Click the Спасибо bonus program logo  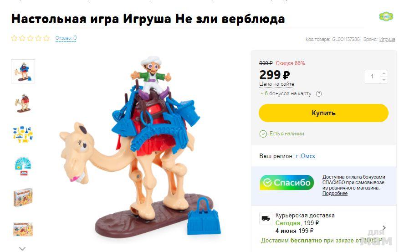point(287,183)
